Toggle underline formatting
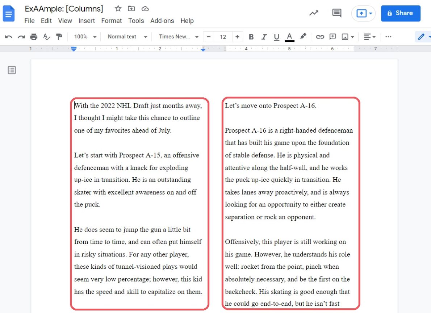 click(276, 37)
